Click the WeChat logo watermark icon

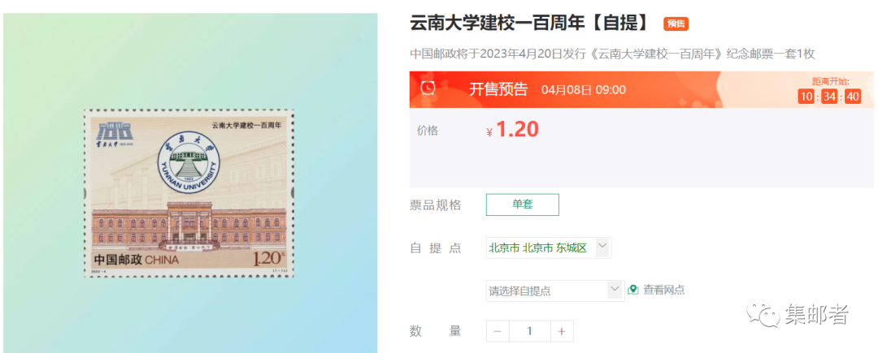762,315
